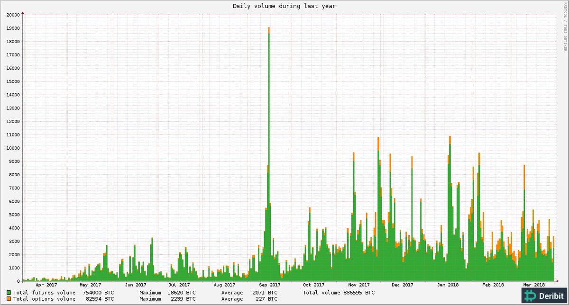Click the 'Aug 2017' x-axis label
The height and width of the screenshot is (305, 569).
pos(225,285)
